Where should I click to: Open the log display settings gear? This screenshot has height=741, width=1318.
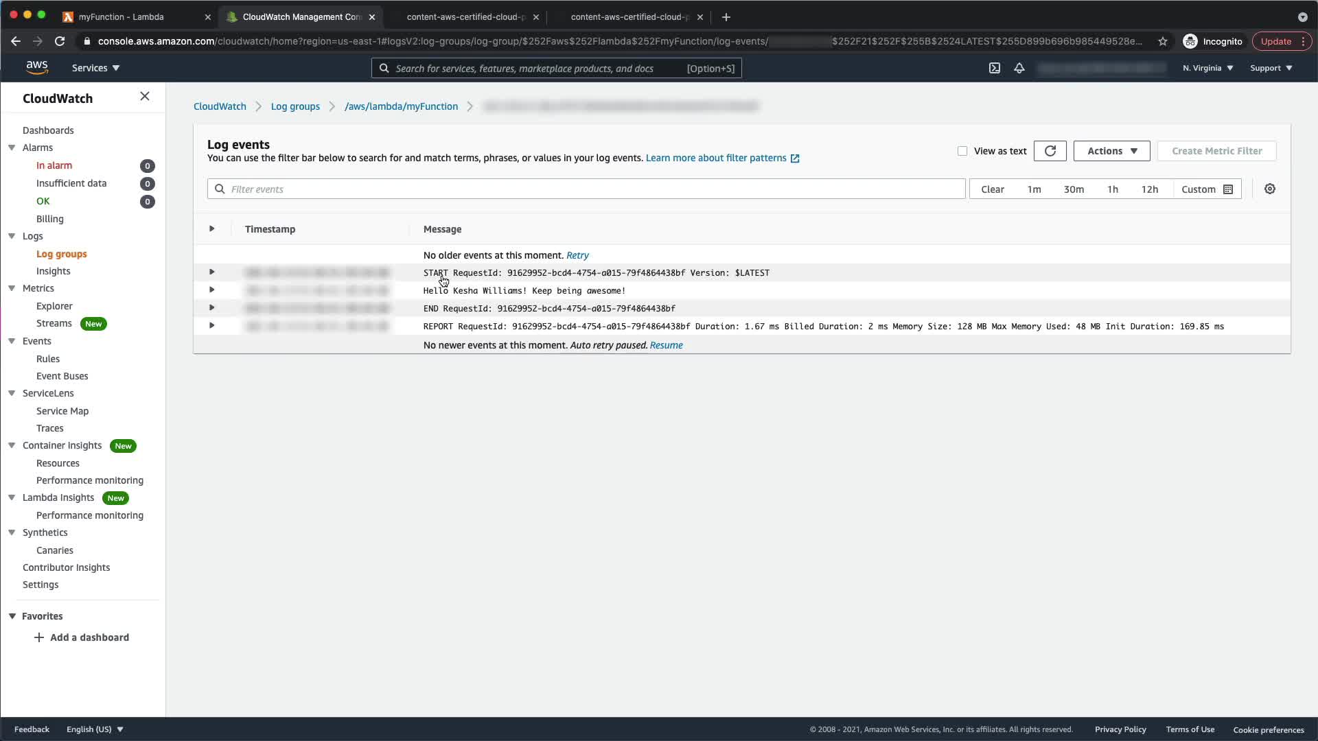(1270, 189)
